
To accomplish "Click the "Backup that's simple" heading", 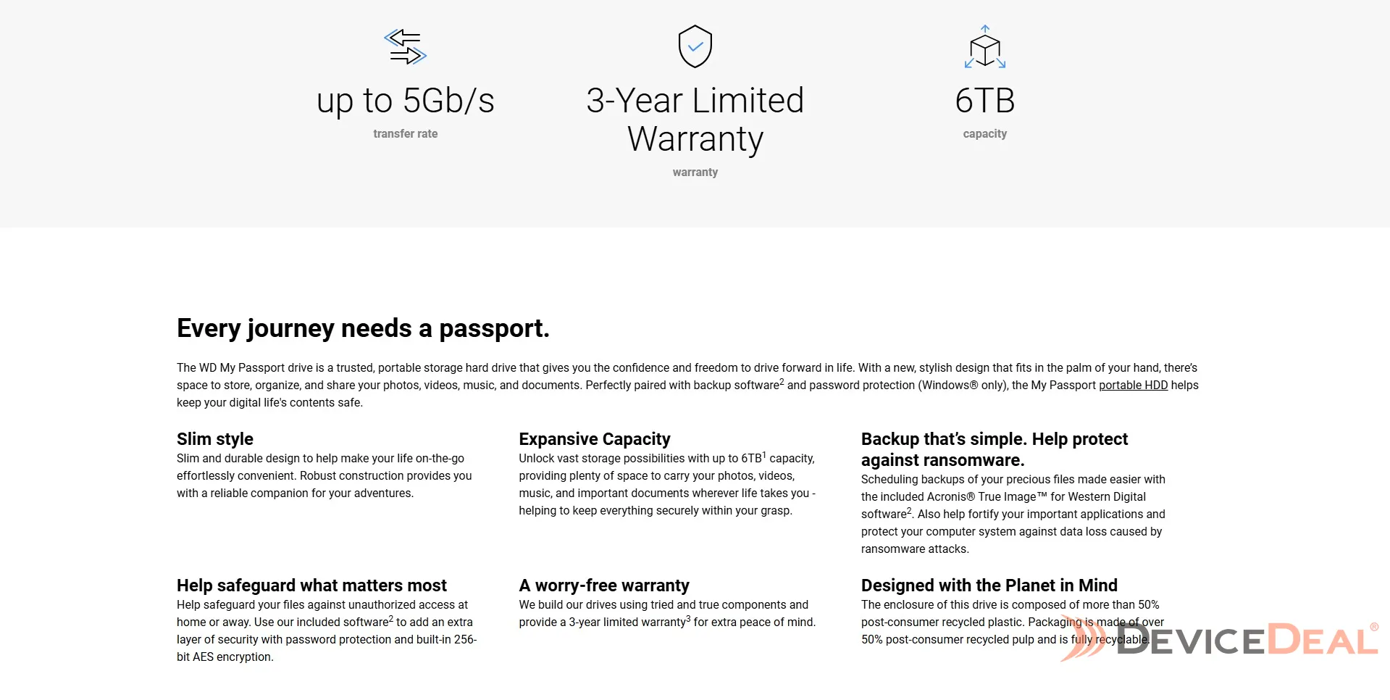I will (x=995, y=449).
